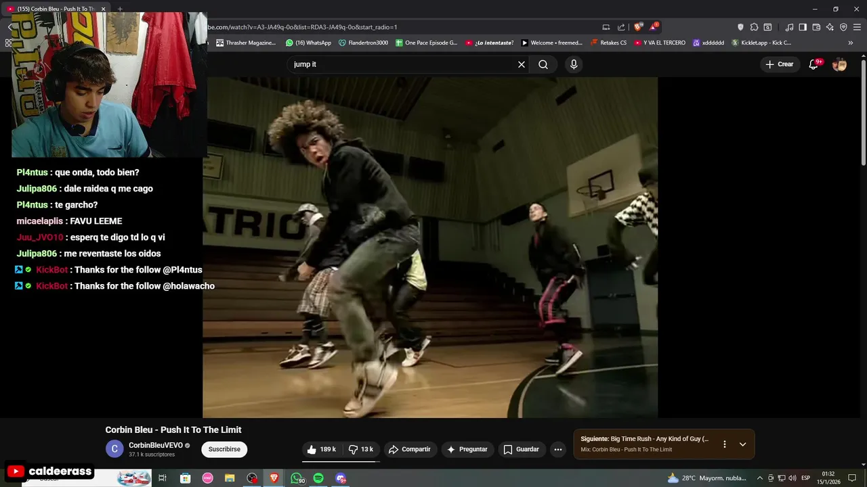
Task: Open the Crear menu
Action: coord(779,64)
